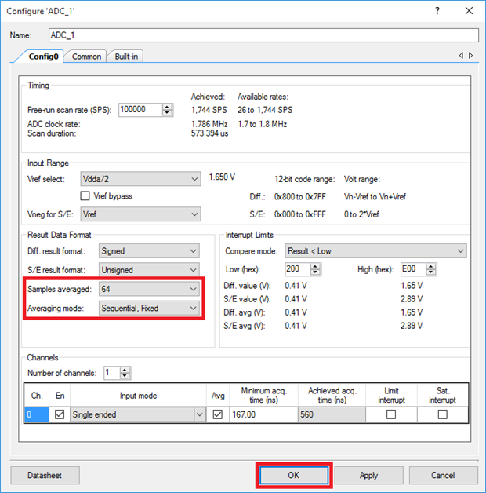The image size is (486, 493).
Task: Click the Name text field
Action: 262,35
